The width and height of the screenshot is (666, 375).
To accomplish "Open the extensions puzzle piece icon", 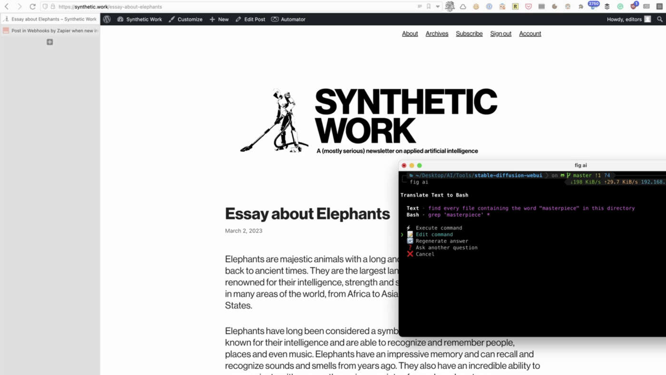I will 581,7.
